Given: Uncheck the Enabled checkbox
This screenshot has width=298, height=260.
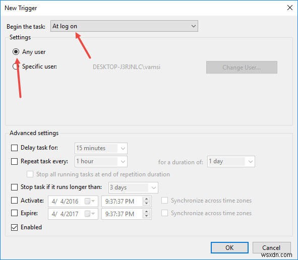Looking at the screenshot, I should coord(15,227).
